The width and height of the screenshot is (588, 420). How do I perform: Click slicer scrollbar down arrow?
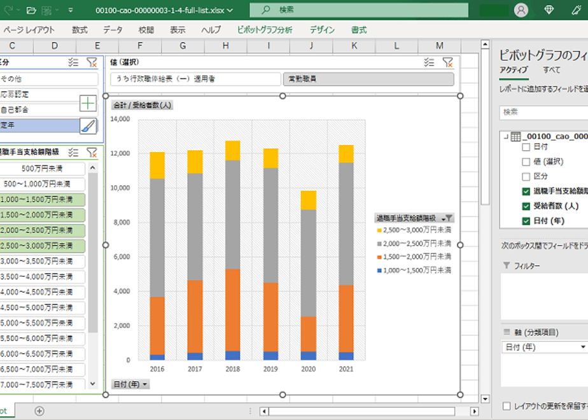click(93, 384)
